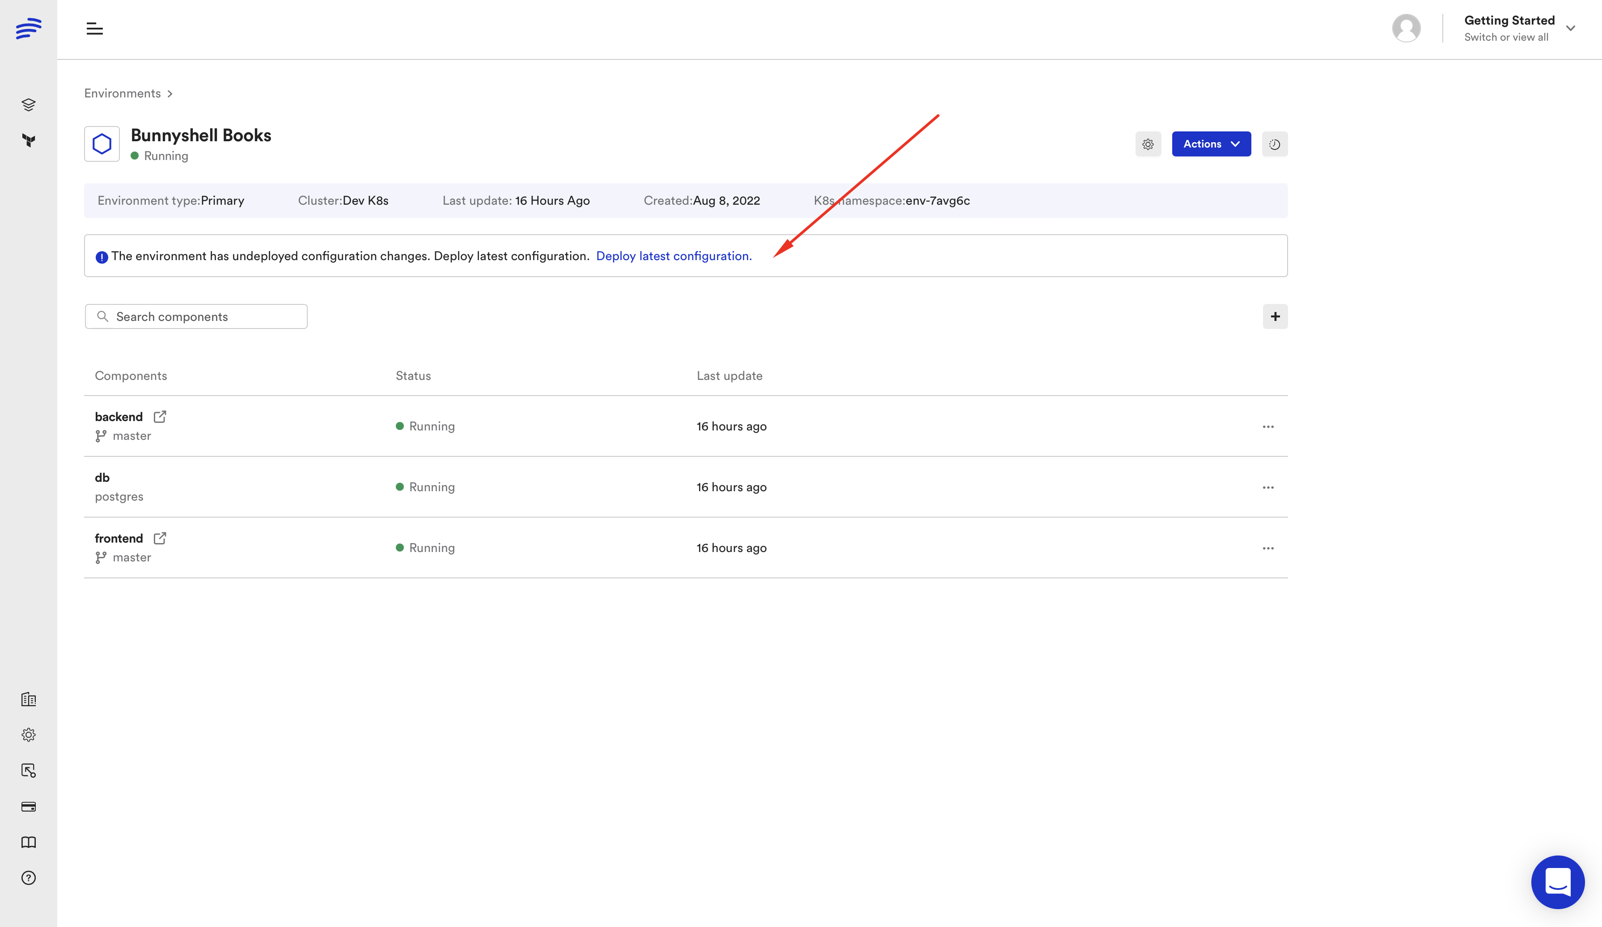Open frontend external link icon
This screenshot has height=927, width=1602.
(x=160, y=538)
